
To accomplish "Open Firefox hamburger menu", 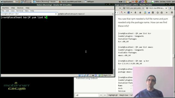I will (x=172, y=13).
